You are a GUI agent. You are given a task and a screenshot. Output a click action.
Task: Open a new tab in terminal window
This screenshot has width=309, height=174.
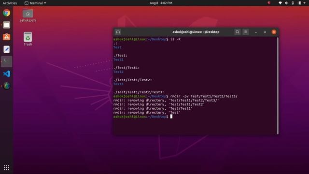click(x=118, y=32)
